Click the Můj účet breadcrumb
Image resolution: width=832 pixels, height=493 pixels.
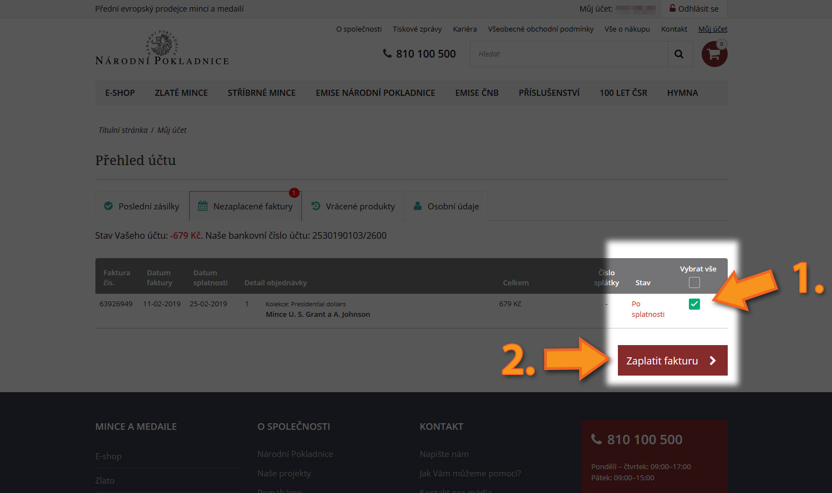[172, 130]
